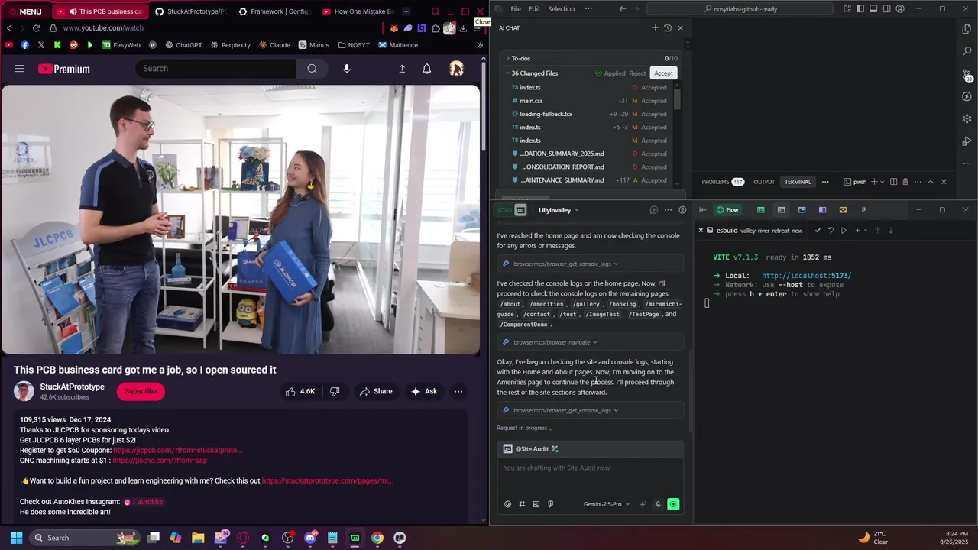Open the editor Search sidebar icon

click(967, 51)
